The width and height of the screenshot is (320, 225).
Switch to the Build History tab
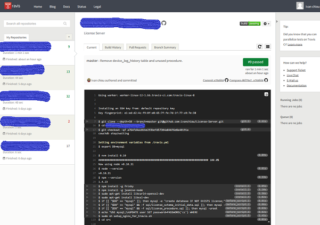click(x=113, y=47)
